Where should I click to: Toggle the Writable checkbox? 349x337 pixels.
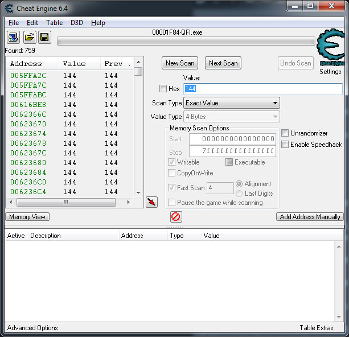click(171, 162)
